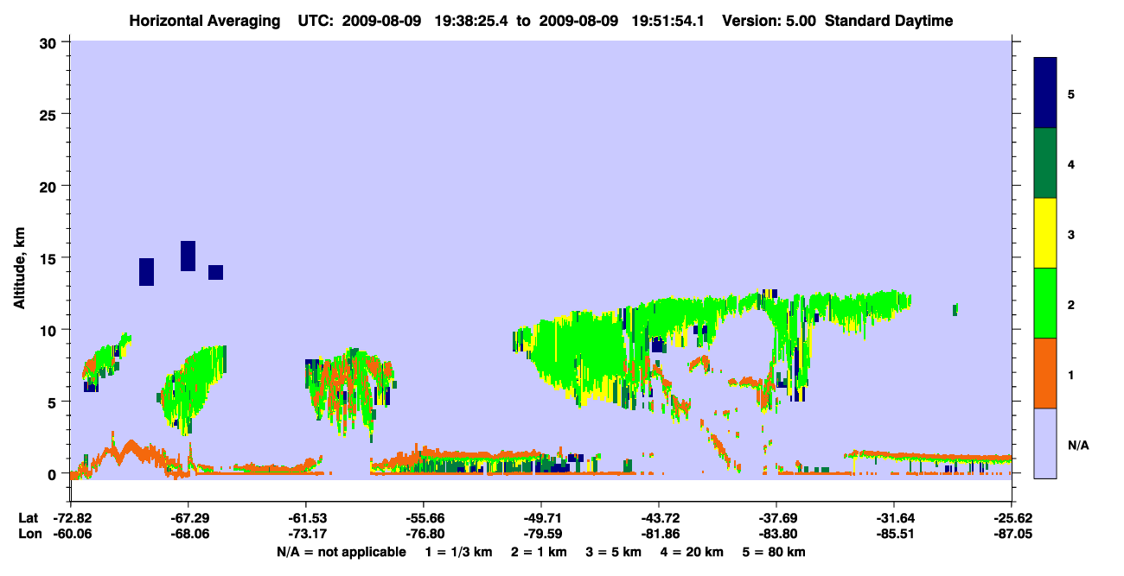Click longitude value -87.05

(1012, 534)
